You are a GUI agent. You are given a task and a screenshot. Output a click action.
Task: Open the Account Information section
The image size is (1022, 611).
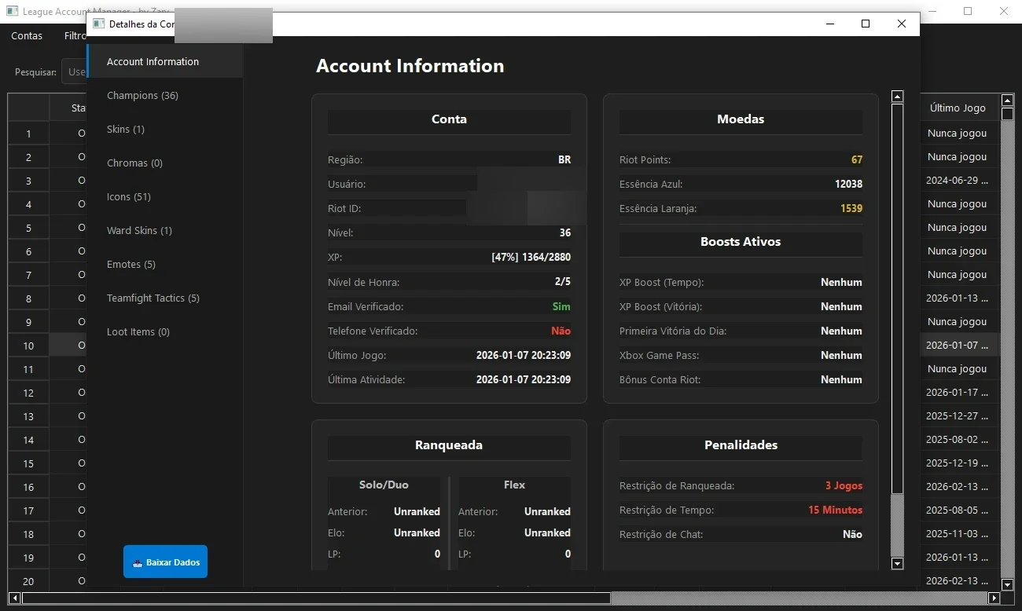165,61
